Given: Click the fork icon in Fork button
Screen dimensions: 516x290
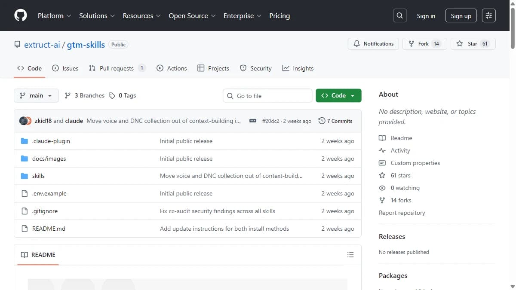Looking at the screenshot, I should 412,44.
